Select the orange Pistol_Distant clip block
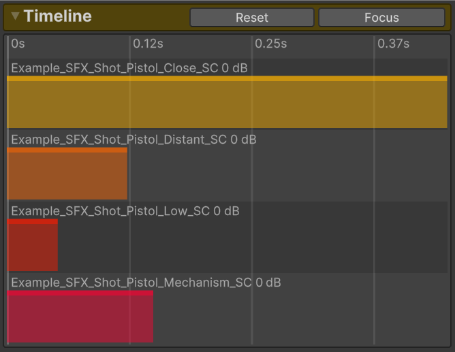This screenshot has height=352, width=455. pos(67,176)
